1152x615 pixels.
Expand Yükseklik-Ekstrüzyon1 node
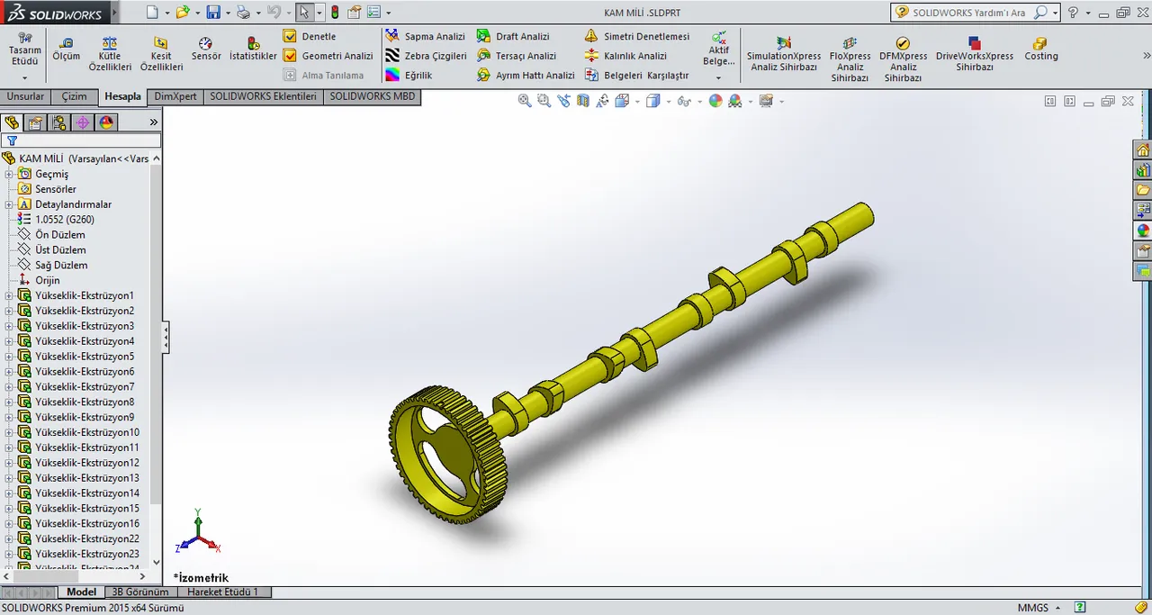pyautogui.click(x=9, y=295)
